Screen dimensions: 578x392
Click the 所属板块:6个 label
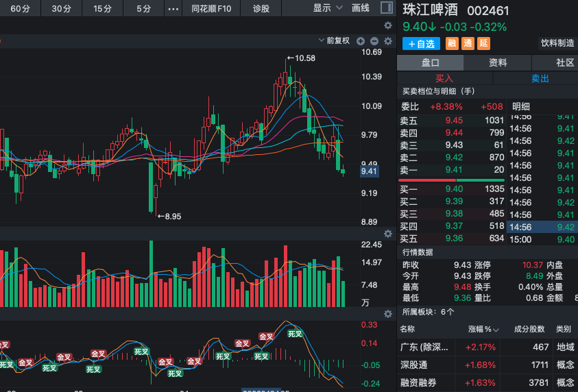coord(428,312)
